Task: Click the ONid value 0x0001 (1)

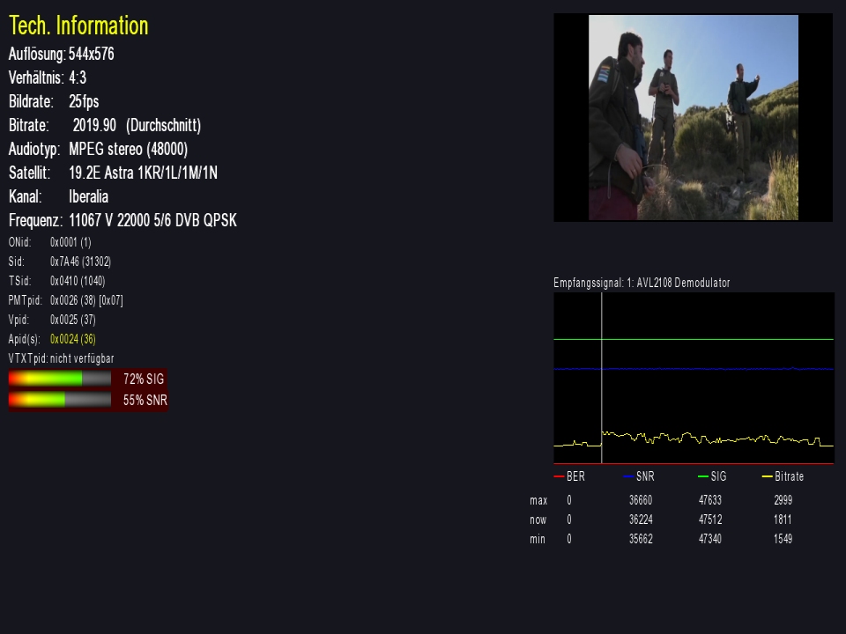Action: point(70,242)
